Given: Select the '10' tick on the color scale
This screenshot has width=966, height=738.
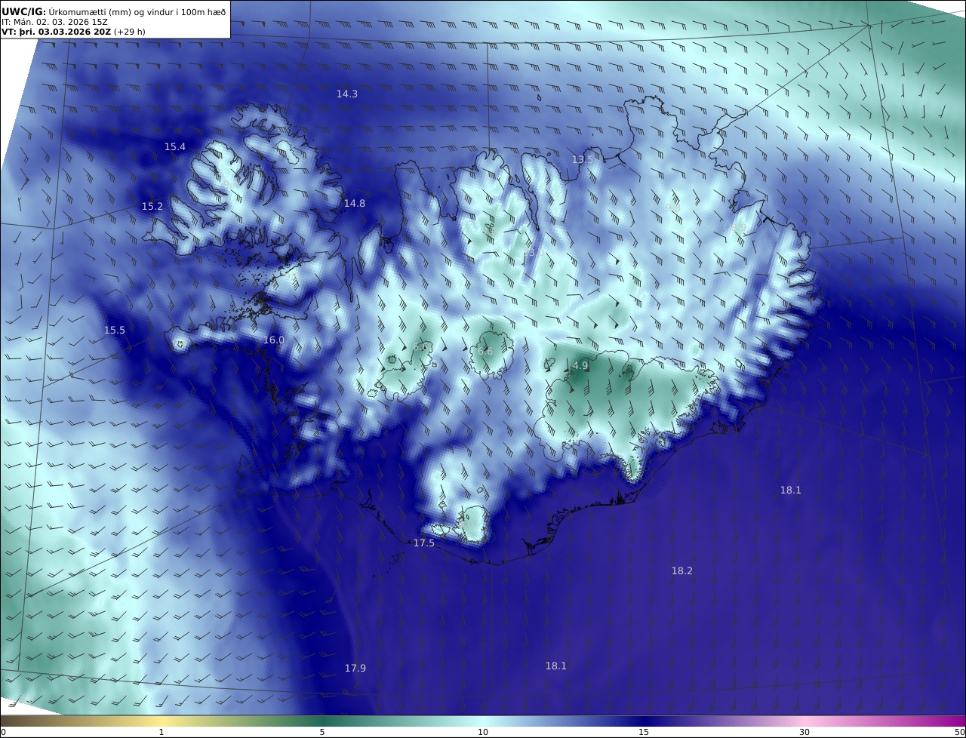Looking at the screenshot, I should click(483, 732).
